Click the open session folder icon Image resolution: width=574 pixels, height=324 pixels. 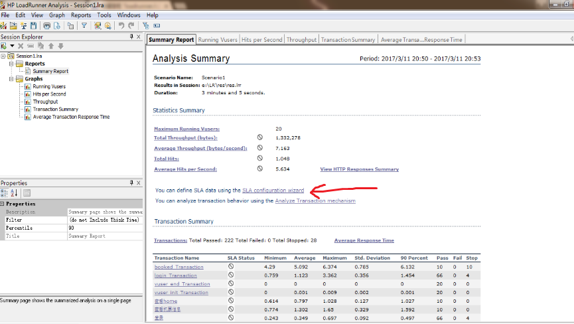click(x=13, y=26)
